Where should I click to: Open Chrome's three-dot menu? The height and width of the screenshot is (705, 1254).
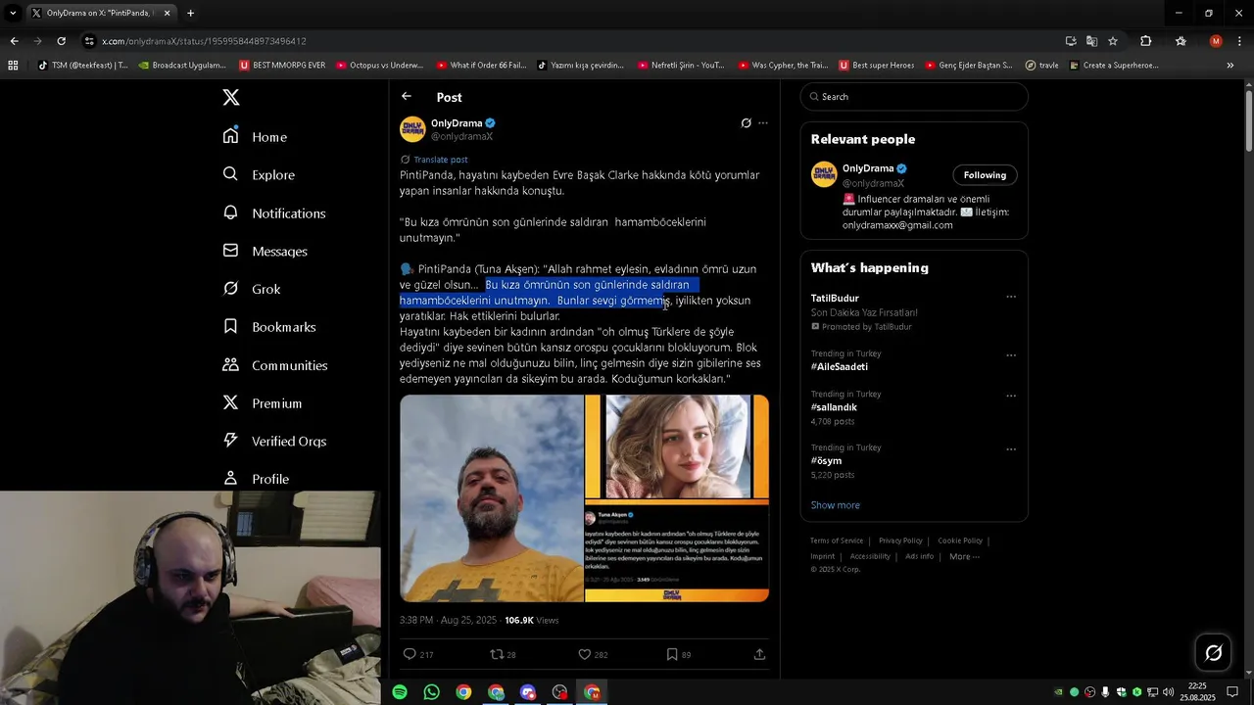point(1239,41)
